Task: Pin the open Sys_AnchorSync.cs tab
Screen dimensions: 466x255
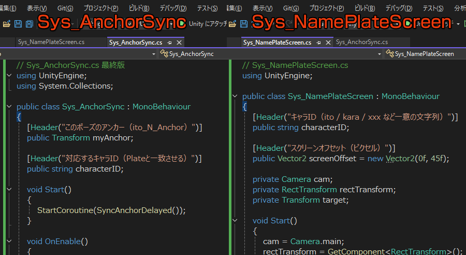Action: pos(170,42)
